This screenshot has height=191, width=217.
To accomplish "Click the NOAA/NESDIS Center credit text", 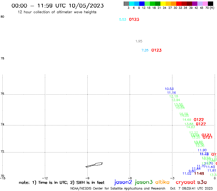I will tap(118, 189).
